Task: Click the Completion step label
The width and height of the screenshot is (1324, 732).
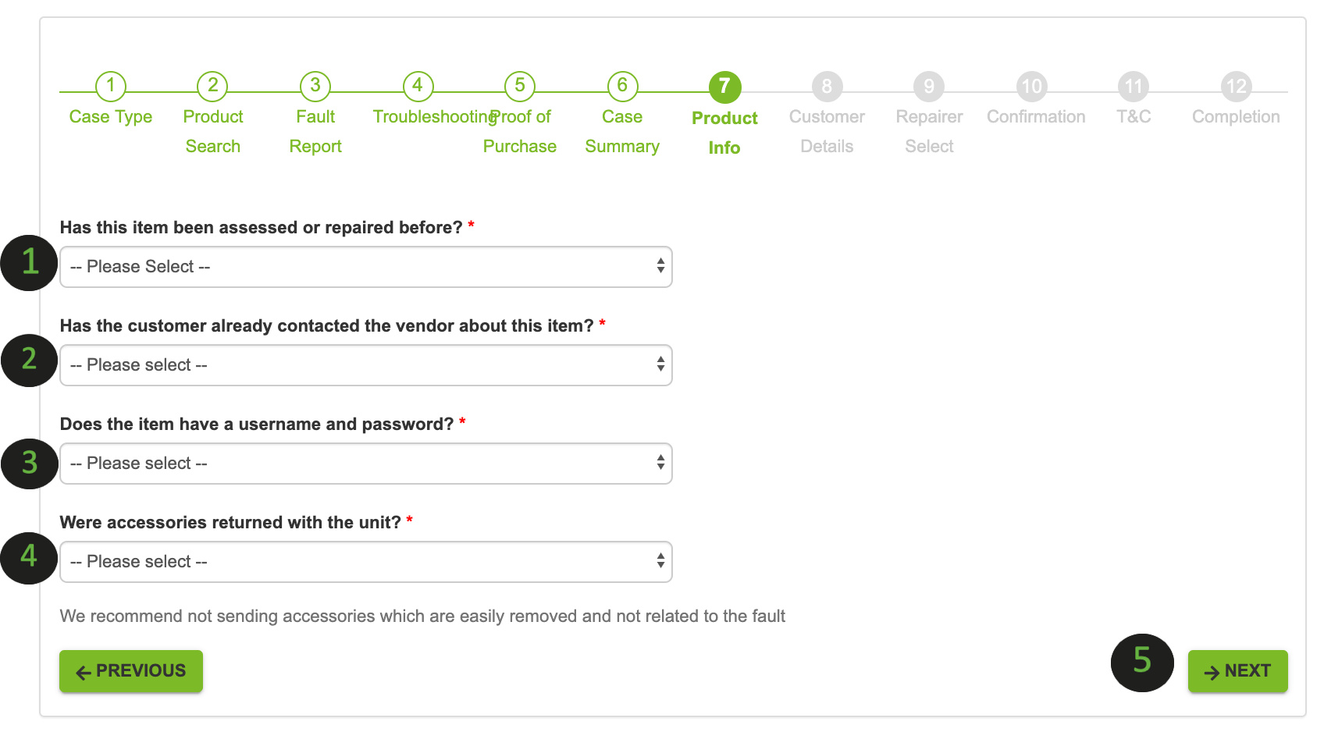Action: 1236,117
